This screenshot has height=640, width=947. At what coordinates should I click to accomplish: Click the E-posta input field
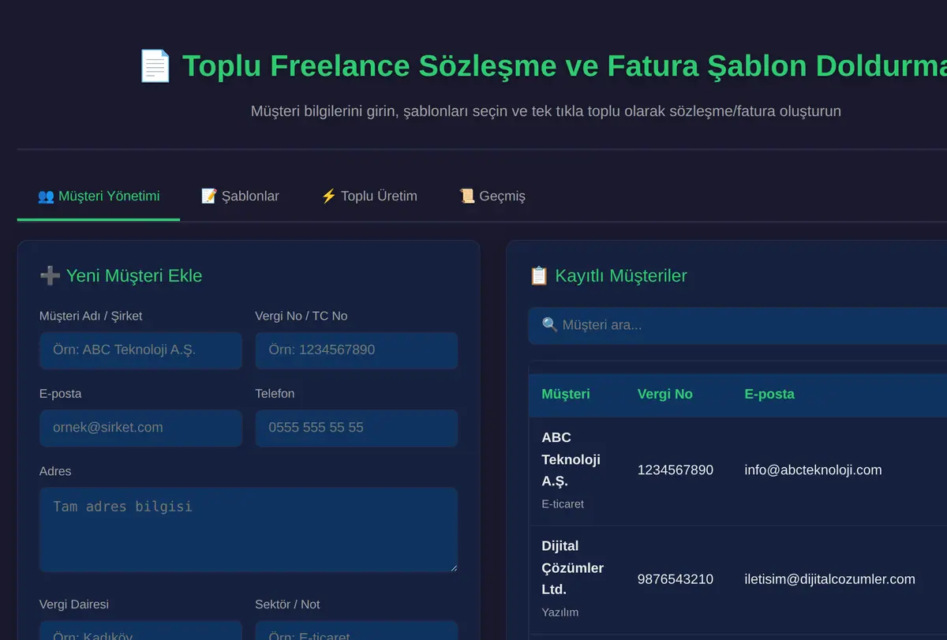click(140, 428)
